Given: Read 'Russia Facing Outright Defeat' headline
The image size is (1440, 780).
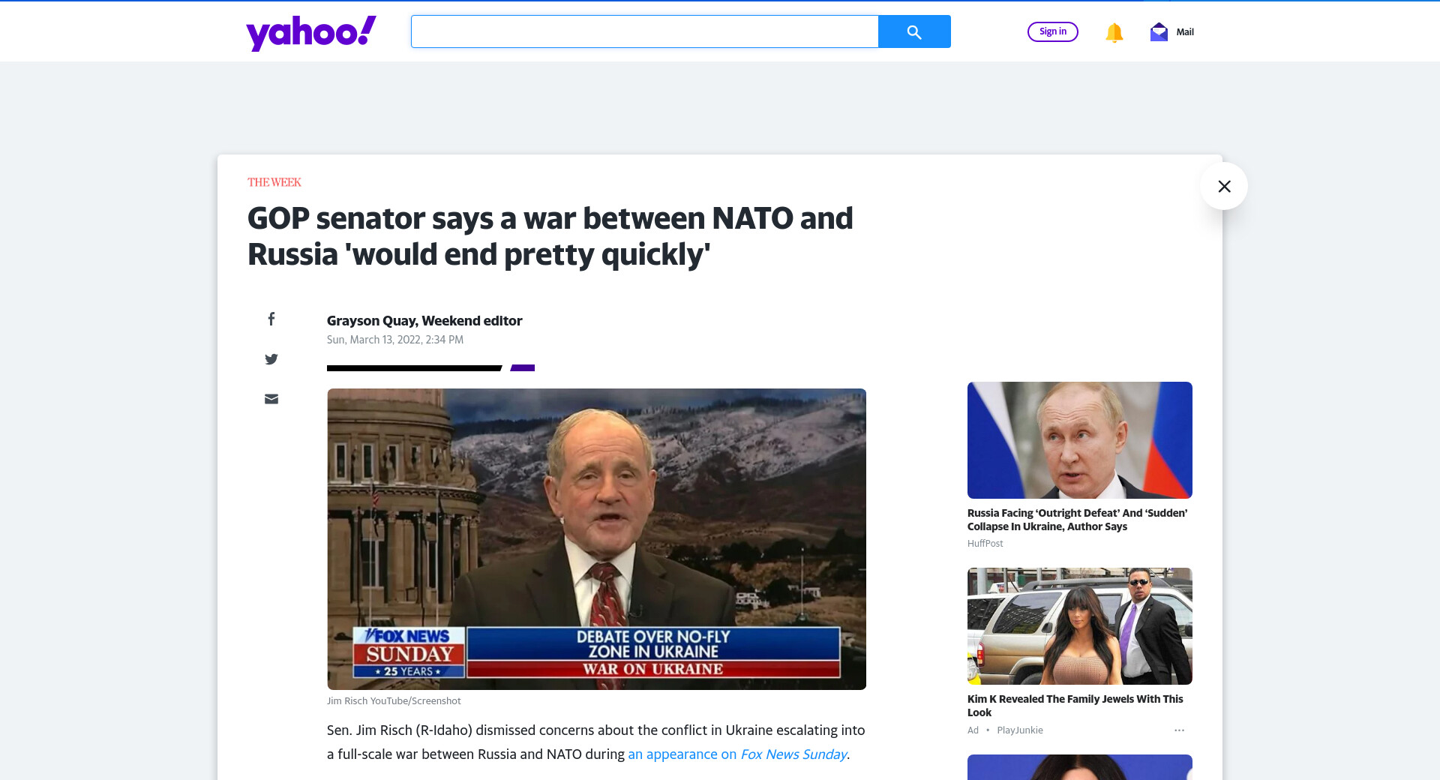Looking at the screenshot, I should click(x=1078, y=520).
